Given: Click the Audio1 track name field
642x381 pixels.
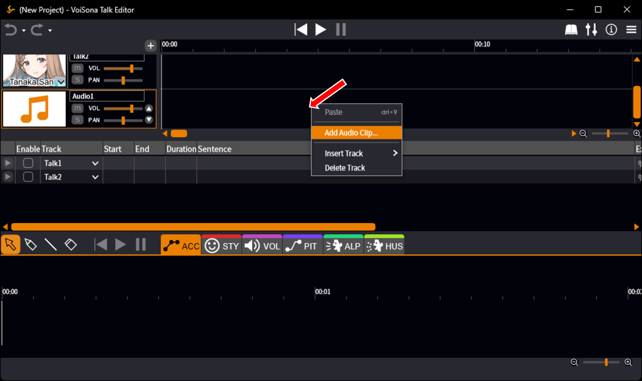Looking at the screenshot, I should click(107, 96).
